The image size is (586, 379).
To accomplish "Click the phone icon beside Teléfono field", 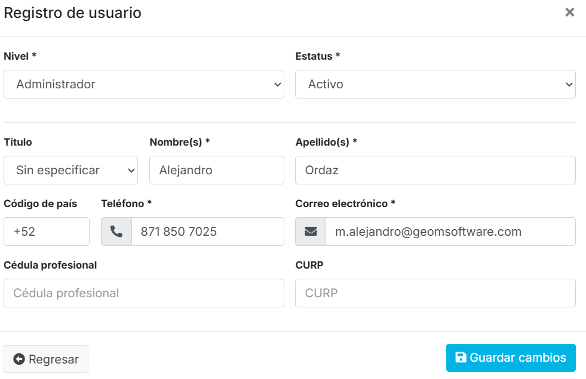I will coord(116,232).
